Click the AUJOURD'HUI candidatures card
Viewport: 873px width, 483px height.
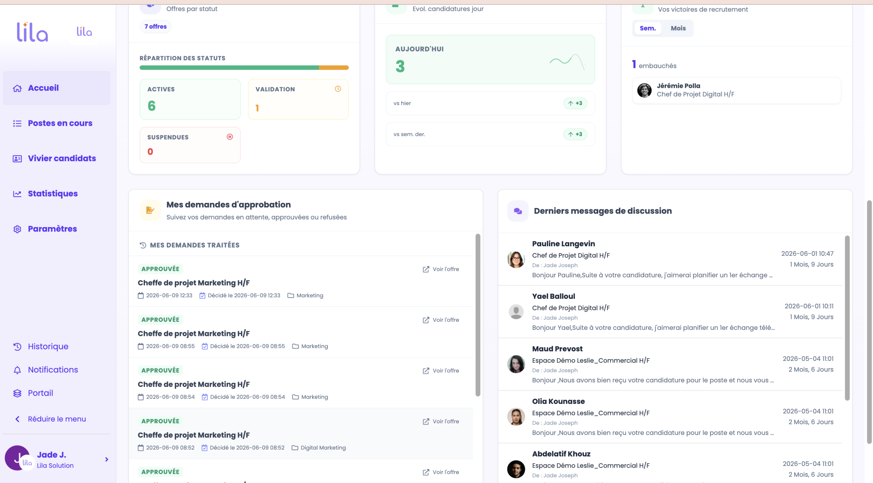point(490,59)
